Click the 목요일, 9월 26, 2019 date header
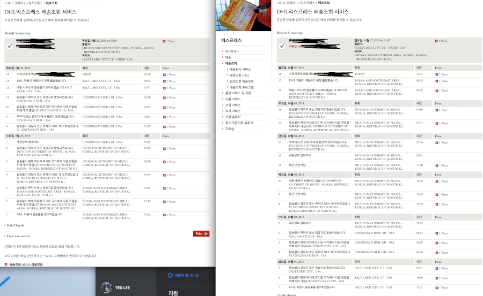 17,68
